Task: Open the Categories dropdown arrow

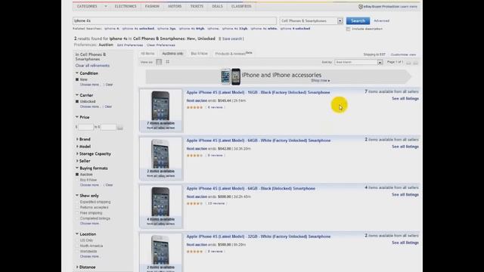Action: click(x=106, y=7)
